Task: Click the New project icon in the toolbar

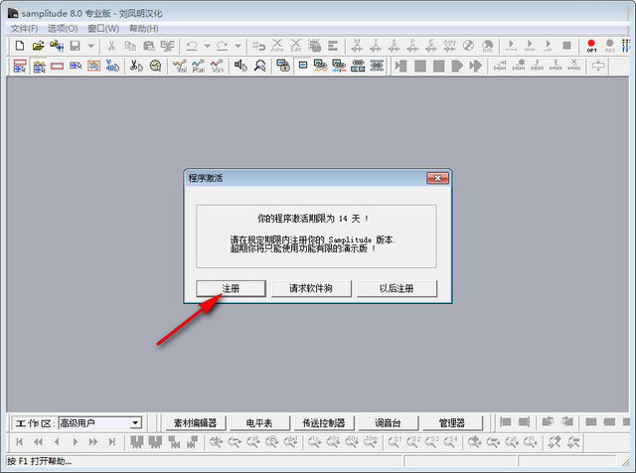Action: tap(20, 46)
